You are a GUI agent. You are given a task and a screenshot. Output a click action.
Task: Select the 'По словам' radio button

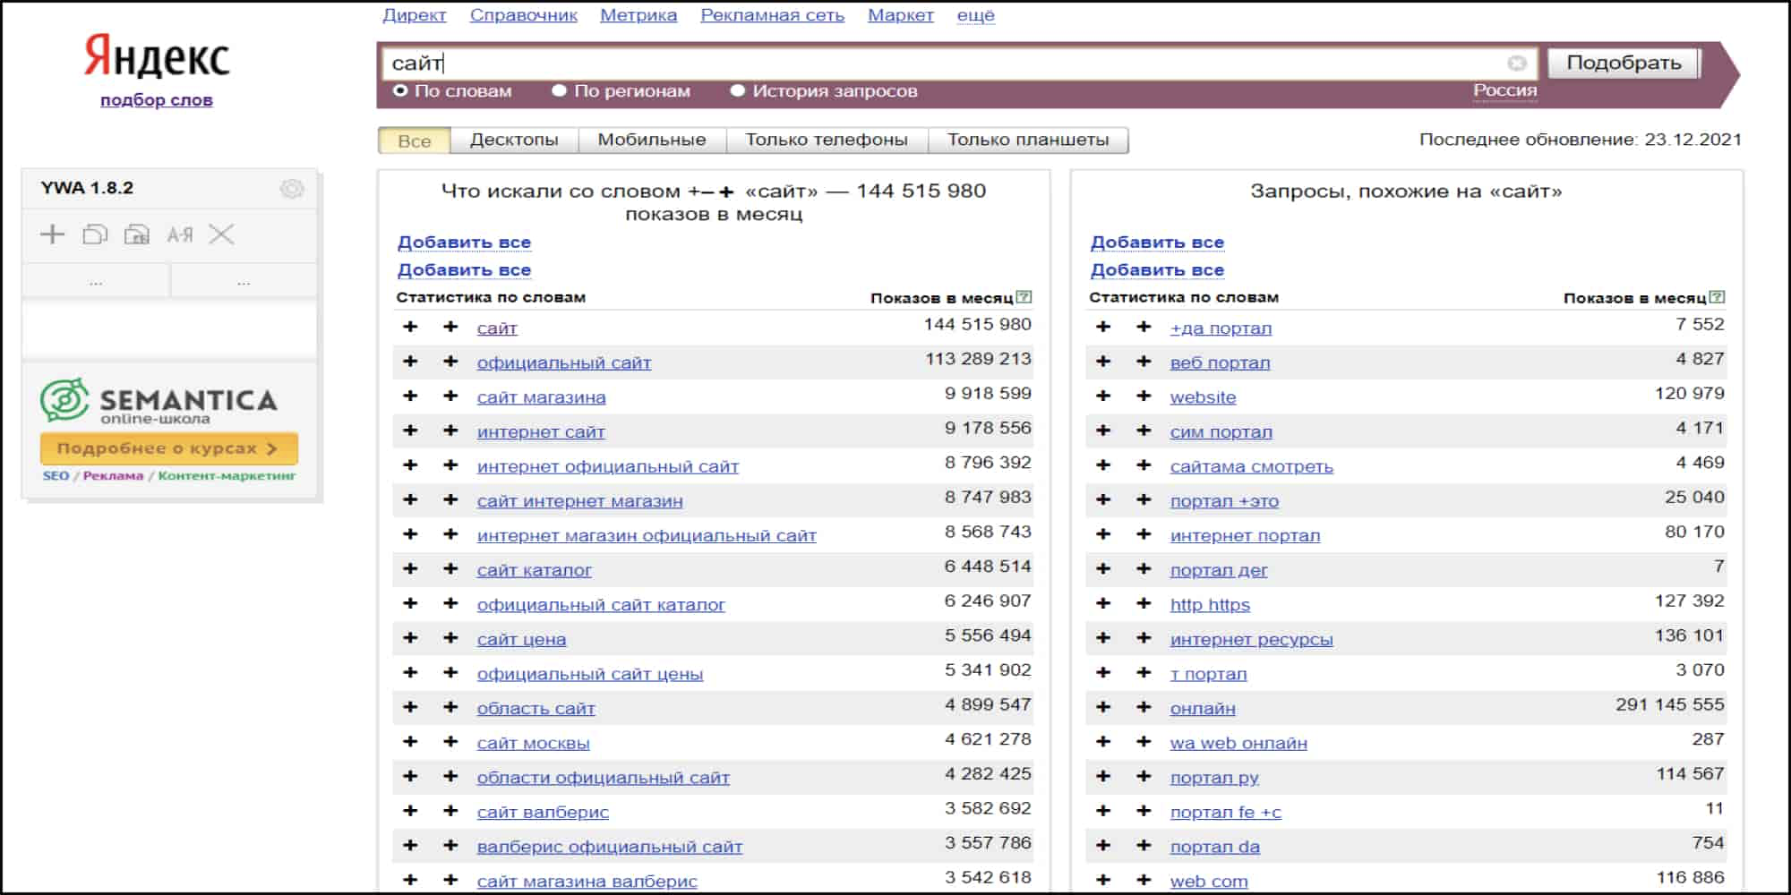pos(400,90)
